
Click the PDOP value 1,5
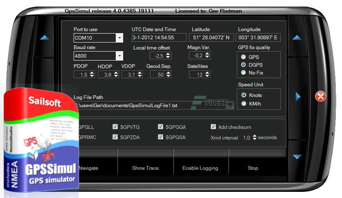coord(84,75)
